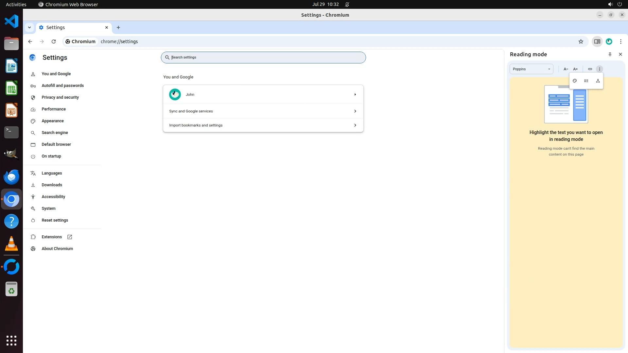Toggle the side panel toolbar button
The width and height of the screenshot is (628, 353).
coord(597,42)
